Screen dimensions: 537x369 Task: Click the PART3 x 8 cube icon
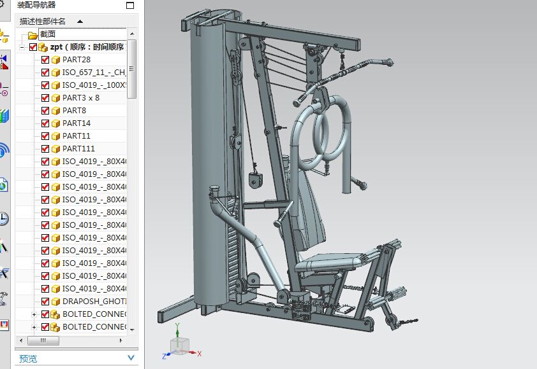pos(55,99)
